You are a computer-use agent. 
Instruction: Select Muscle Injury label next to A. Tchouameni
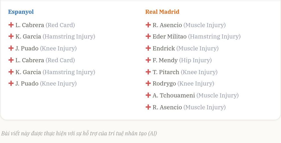click(217, 96)
